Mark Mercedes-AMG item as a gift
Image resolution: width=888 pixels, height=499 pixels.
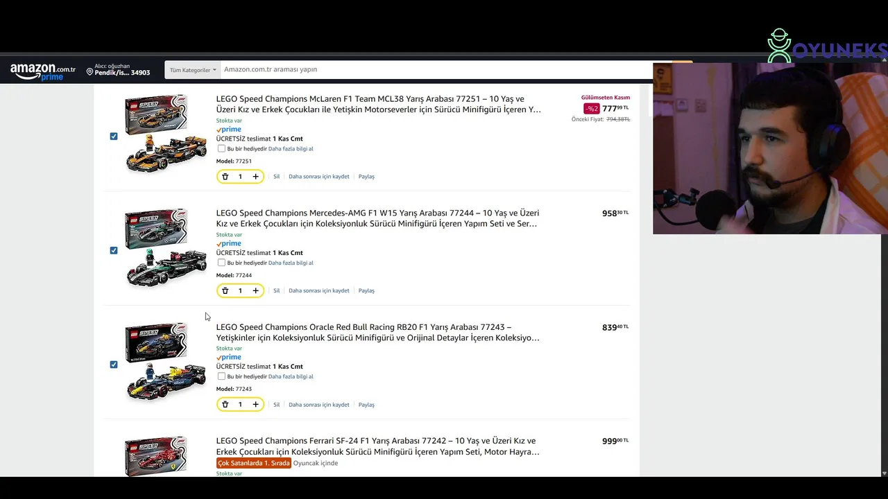coord(221,263)
